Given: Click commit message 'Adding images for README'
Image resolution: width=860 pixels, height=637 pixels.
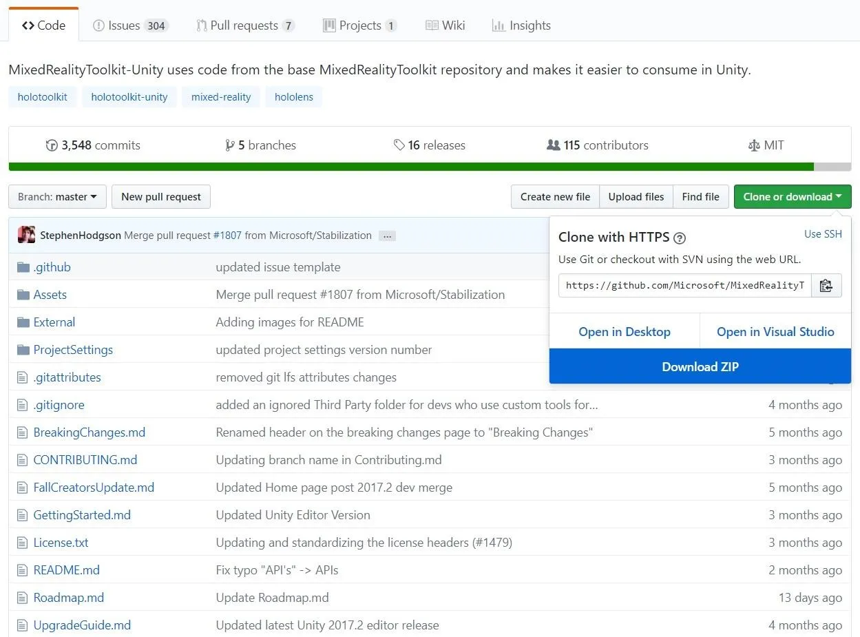Looking at the screenshot, I should [x=290, y=322].
